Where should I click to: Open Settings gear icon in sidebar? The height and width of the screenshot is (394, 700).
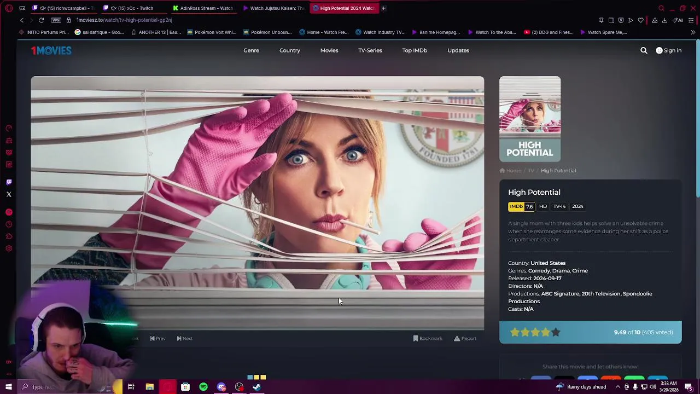[x=9, y=248]
